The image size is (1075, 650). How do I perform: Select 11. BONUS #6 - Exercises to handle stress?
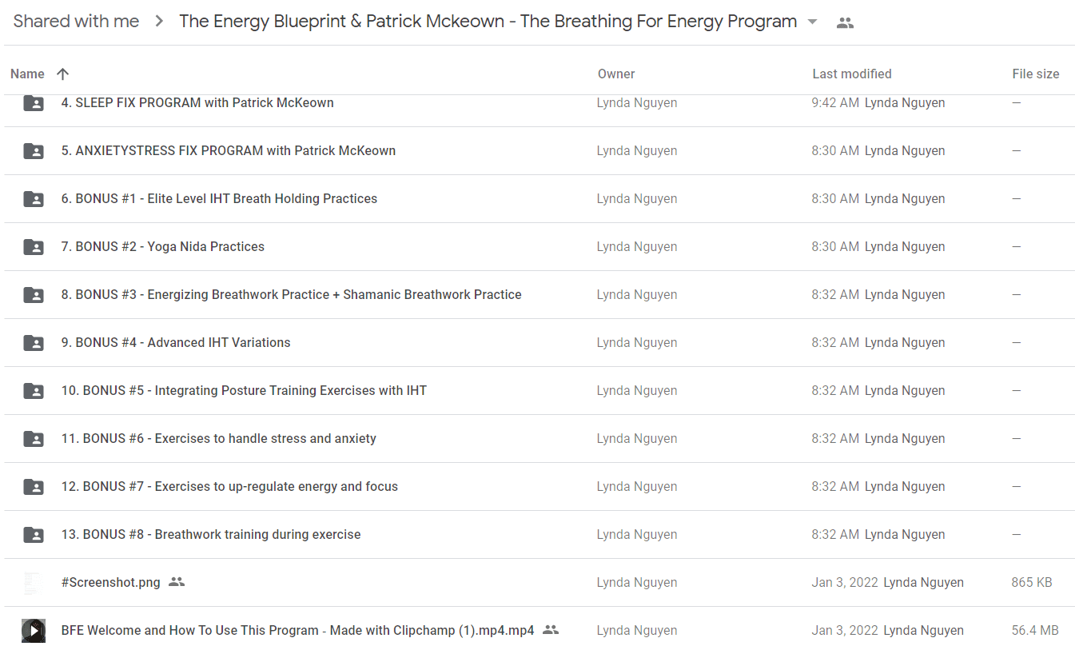tap(219, 438)
